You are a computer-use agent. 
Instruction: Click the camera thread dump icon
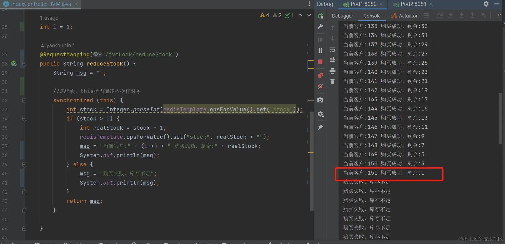320,100
